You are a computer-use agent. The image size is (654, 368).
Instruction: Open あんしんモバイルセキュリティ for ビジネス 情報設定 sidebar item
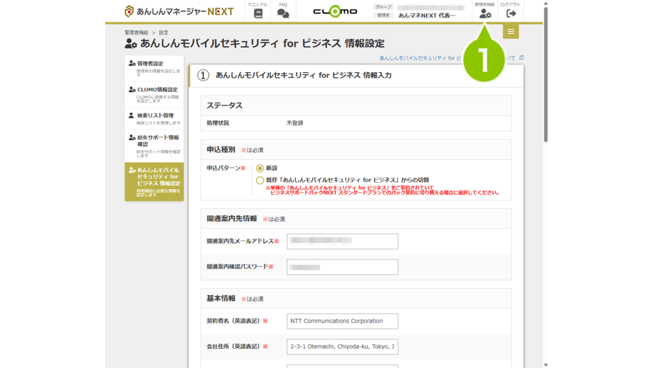pyautogui.click(x=154, y=182)
